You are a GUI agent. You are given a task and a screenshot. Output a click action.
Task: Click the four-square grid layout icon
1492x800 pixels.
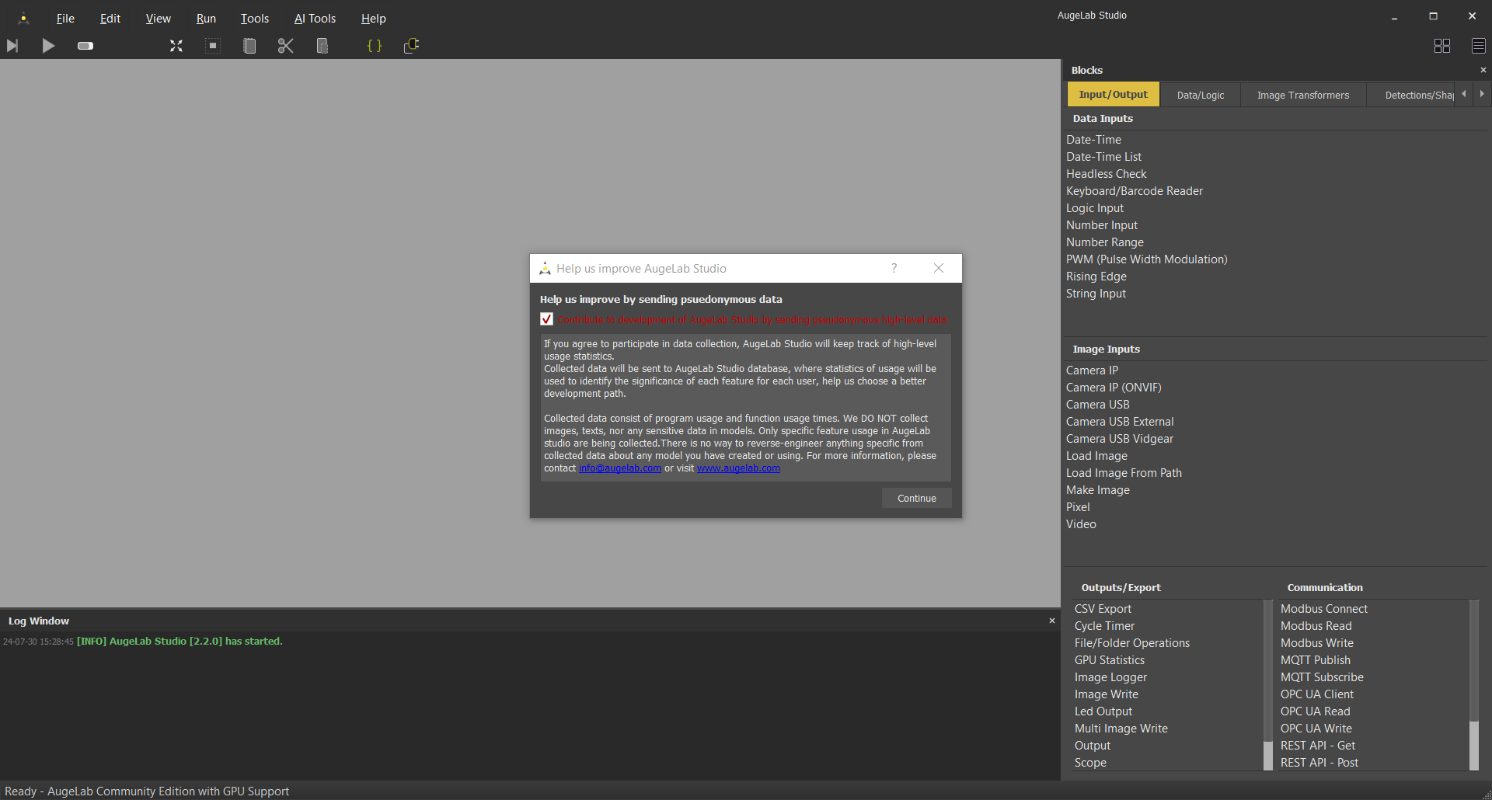pos(1441,46)
